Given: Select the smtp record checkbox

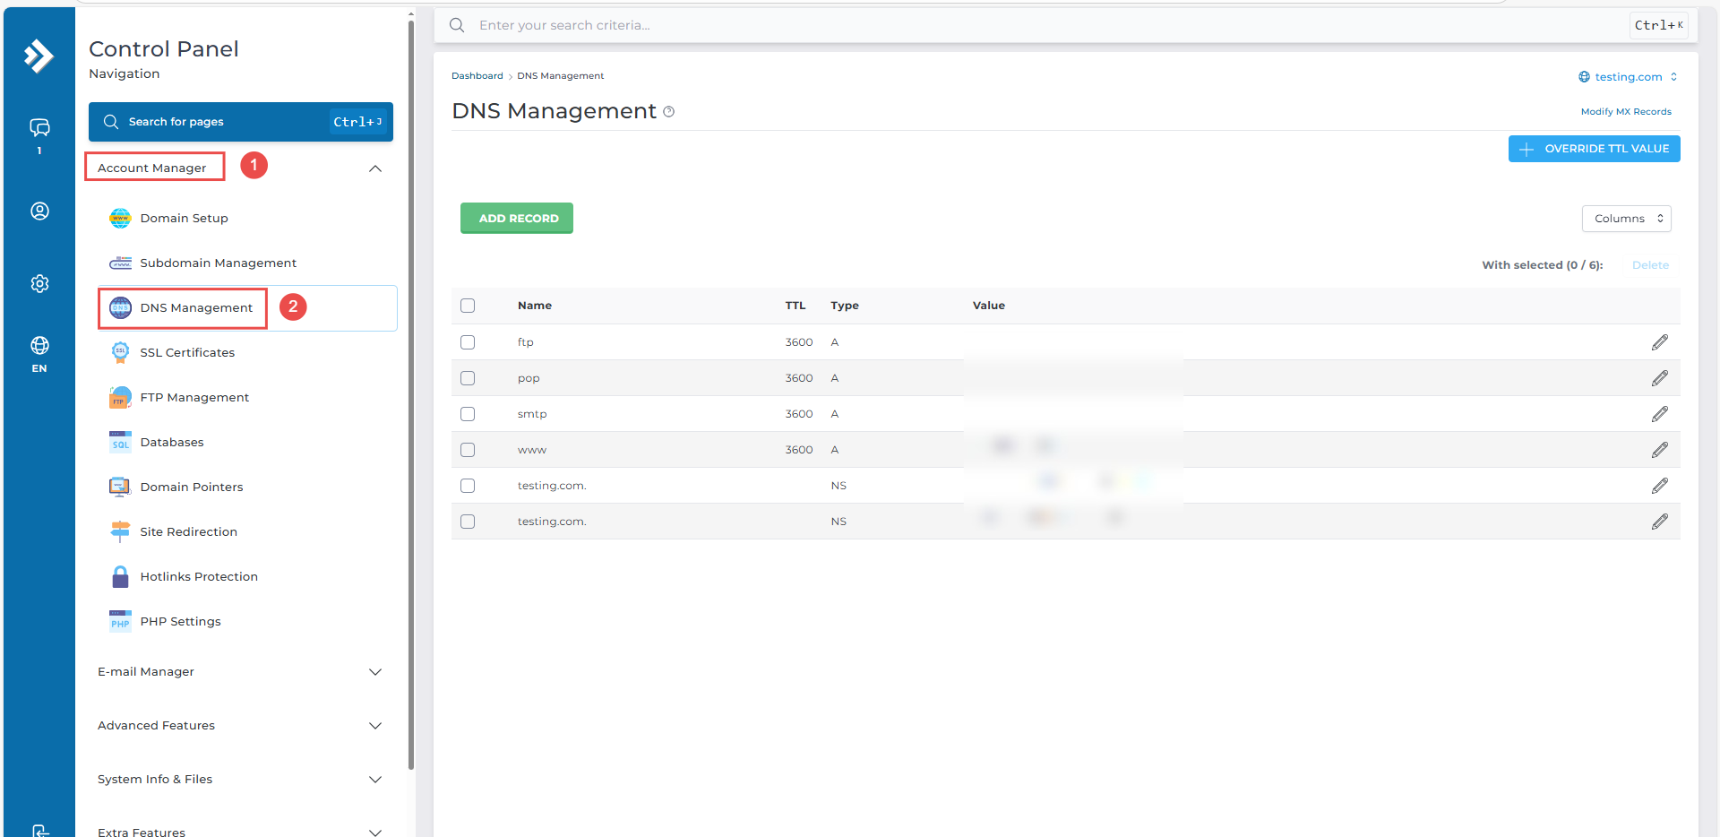Looking at the screenshot, I should click(x=468, y=414).
